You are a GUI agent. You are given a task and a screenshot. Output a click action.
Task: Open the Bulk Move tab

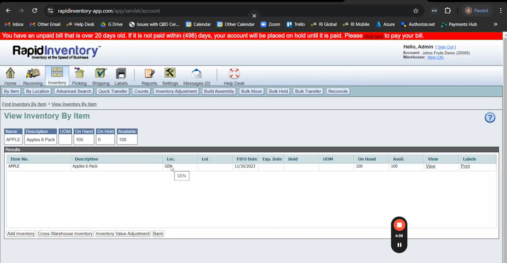pyautogui.click(x=251, y=91)
